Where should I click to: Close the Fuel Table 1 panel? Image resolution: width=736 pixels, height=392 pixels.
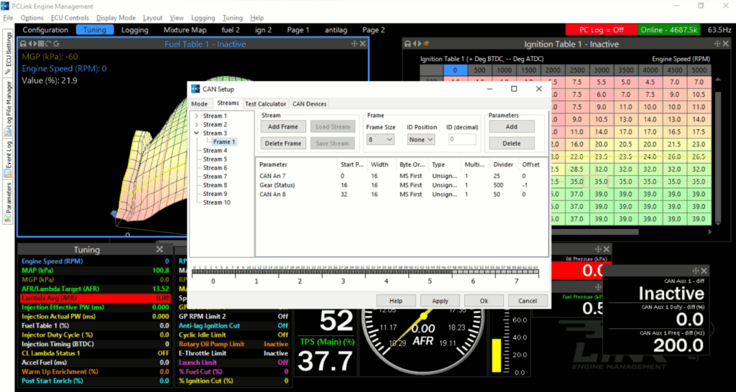click(x=363, y=44)
